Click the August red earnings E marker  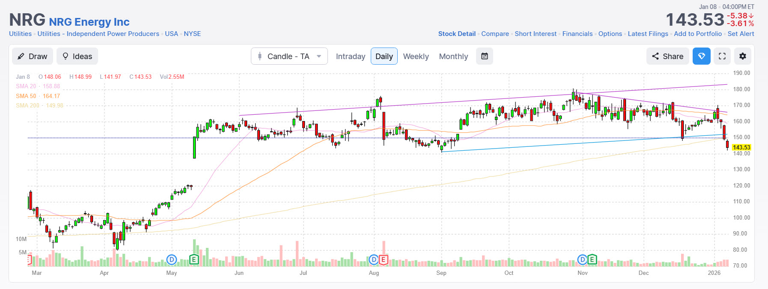pos(383,259)
